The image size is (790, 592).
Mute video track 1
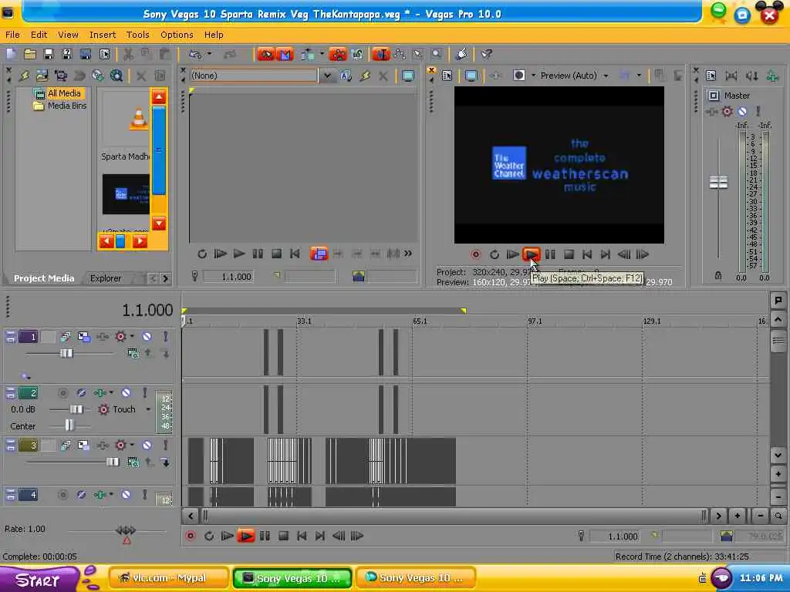tap(147, 337)
